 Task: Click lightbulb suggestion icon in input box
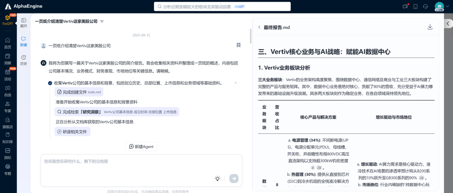click(x=218, y=179)
